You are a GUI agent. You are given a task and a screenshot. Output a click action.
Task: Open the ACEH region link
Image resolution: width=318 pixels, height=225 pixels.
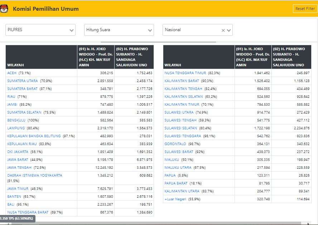[x=12, y=73]
